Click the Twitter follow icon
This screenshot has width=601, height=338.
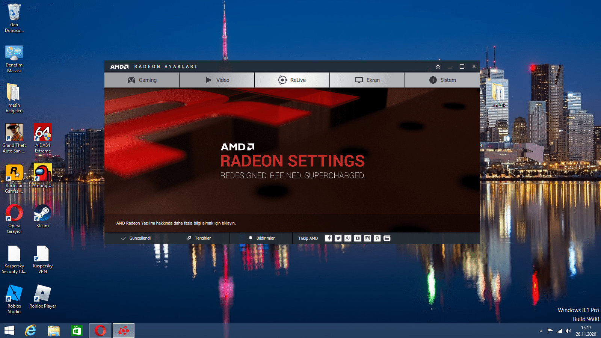338,238
